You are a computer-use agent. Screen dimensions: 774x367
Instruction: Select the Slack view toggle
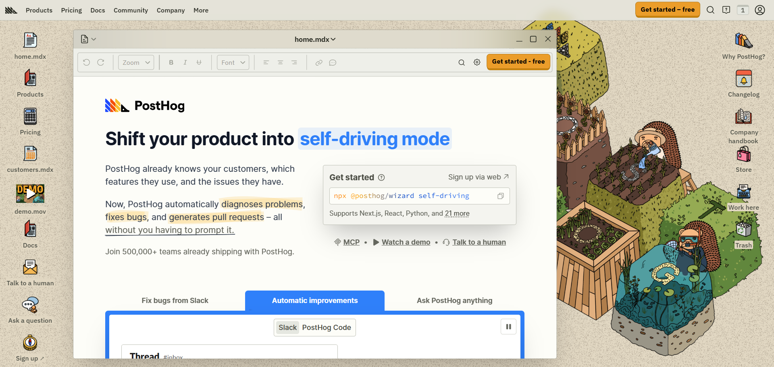[x=287, y=328]
